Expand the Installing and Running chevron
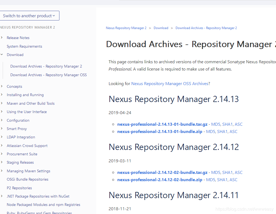Image resolution: width=276 pixels, height=214 pixels. (2, 94)
